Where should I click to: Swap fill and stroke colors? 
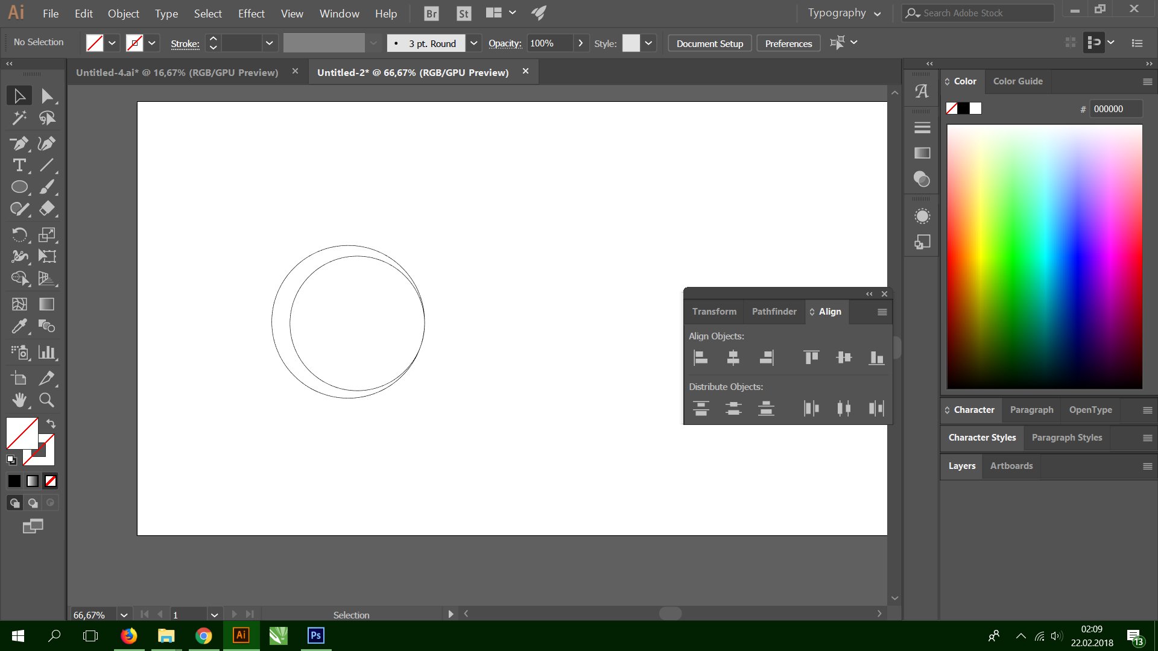pos(51,424)
